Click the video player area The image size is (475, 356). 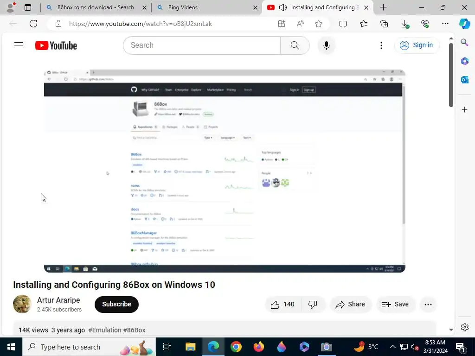pos(225,171)
